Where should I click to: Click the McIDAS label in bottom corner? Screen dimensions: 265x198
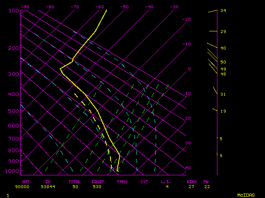(x=246, y=195)
